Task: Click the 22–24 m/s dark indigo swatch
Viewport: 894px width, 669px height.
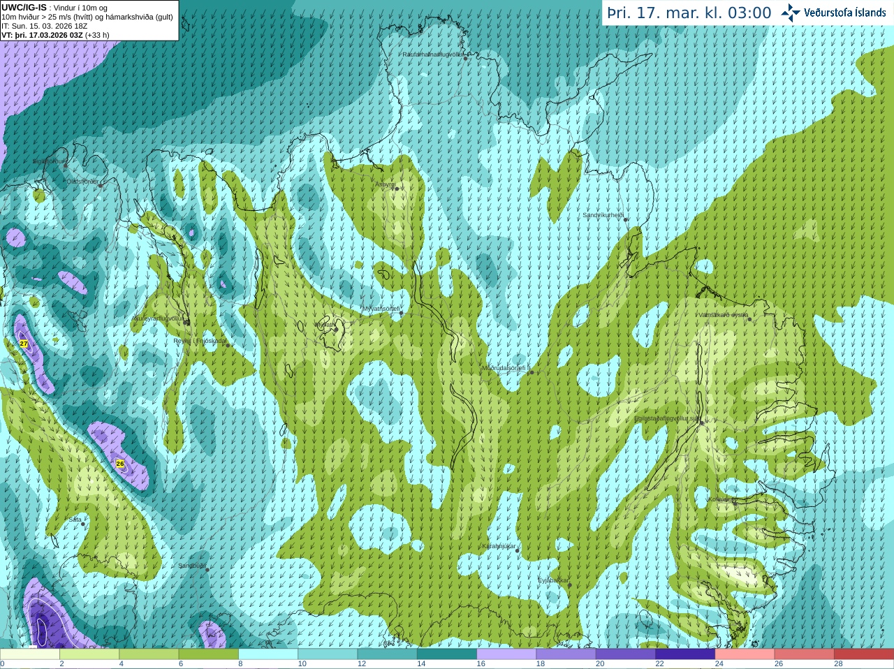Action: [685, 654]
